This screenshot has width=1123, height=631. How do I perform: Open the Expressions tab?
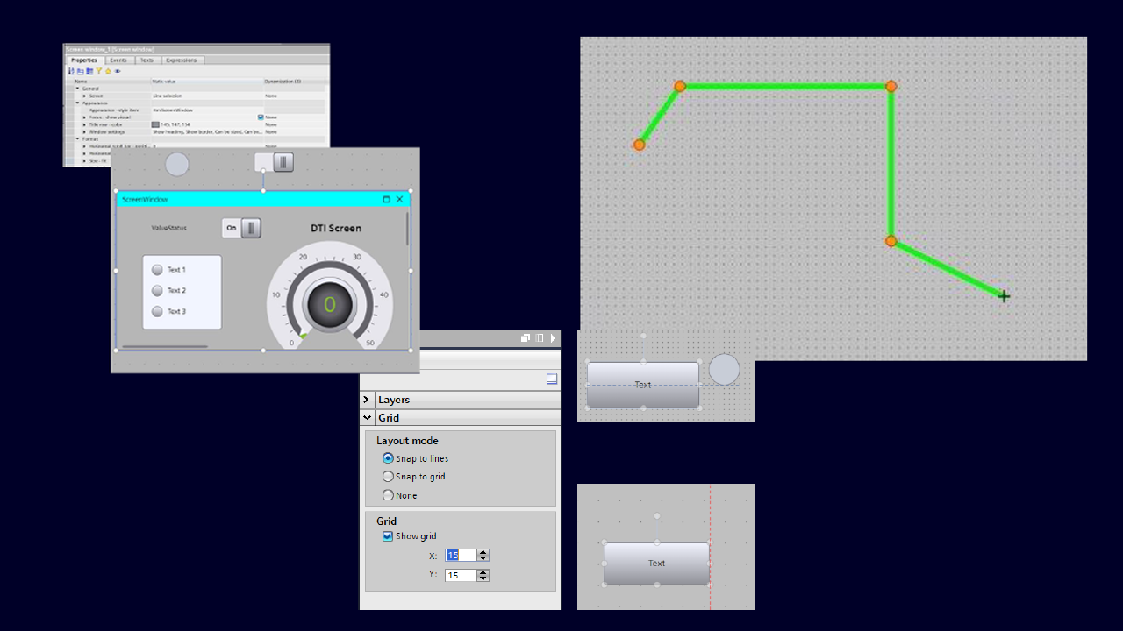click(182, 60)
